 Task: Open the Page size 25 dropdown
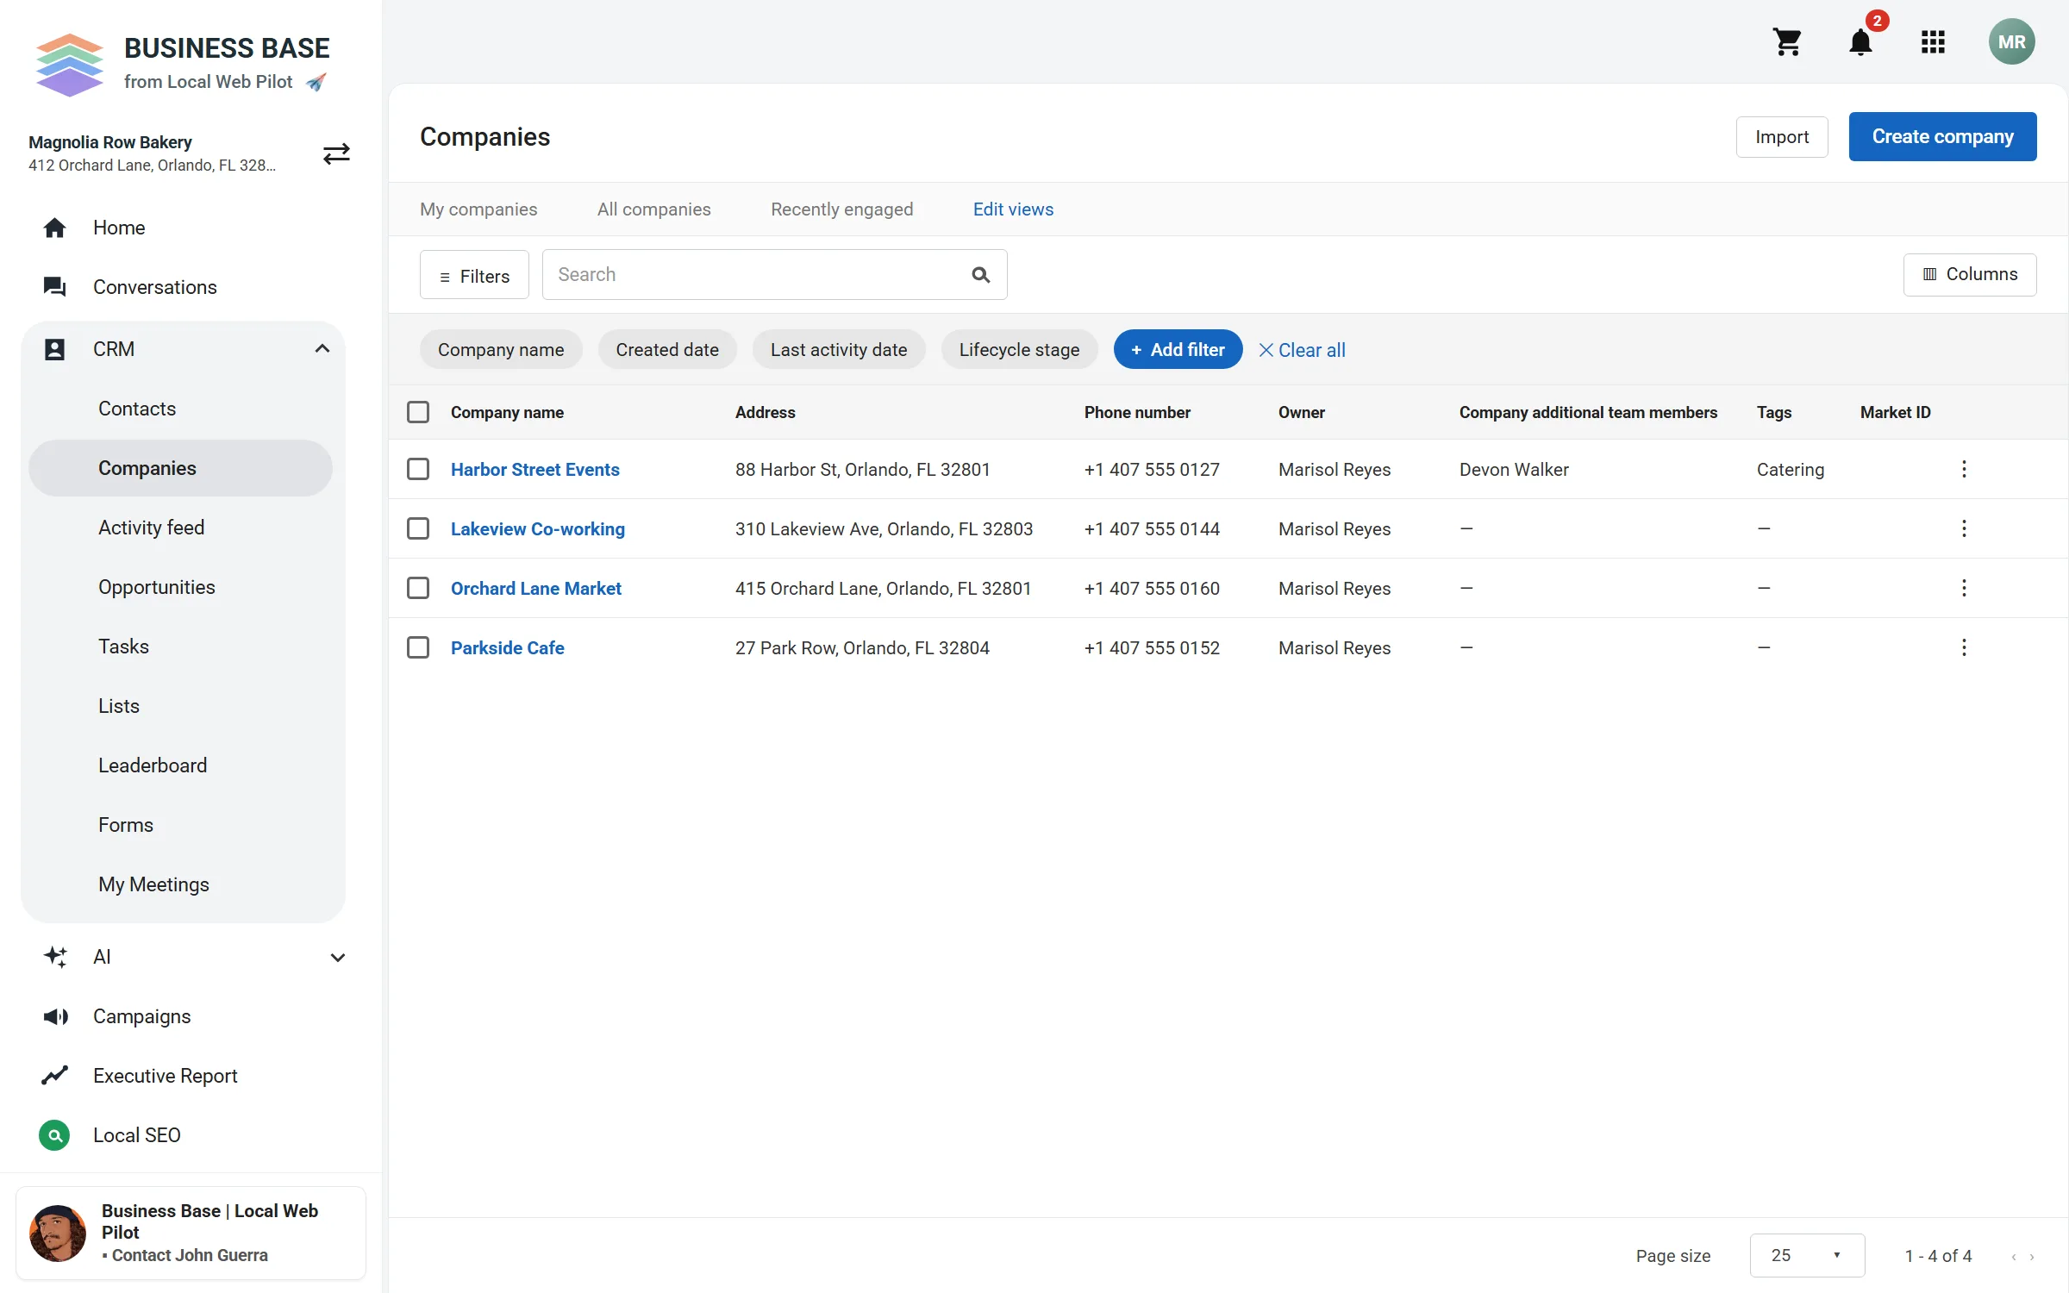[x=1807, y=1256]
